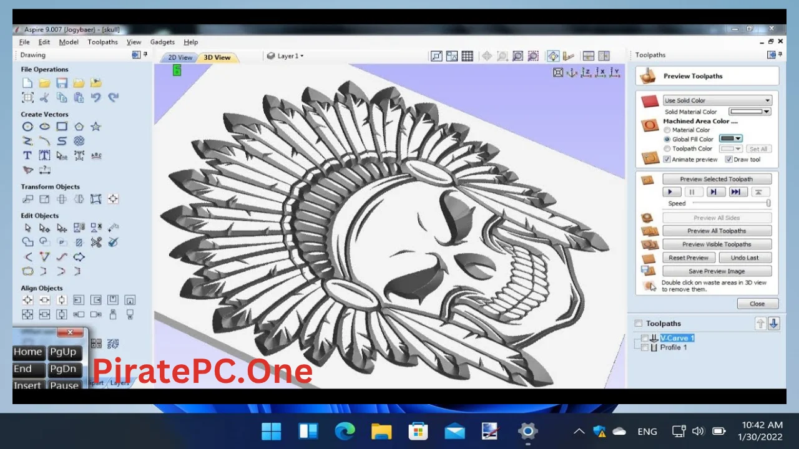The height and width of the screenshot is (449, 799).
Task: Select the Draw Ellipse tool
Action: [x=44, y=127]
